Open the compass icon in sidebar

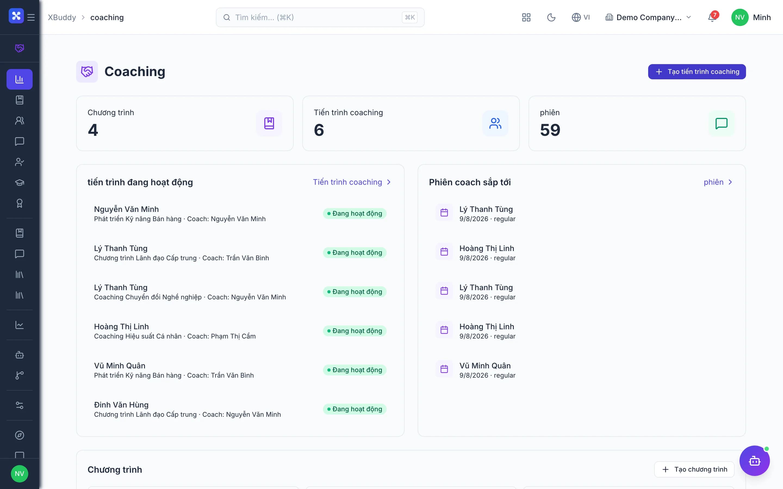tap(19, 435)
